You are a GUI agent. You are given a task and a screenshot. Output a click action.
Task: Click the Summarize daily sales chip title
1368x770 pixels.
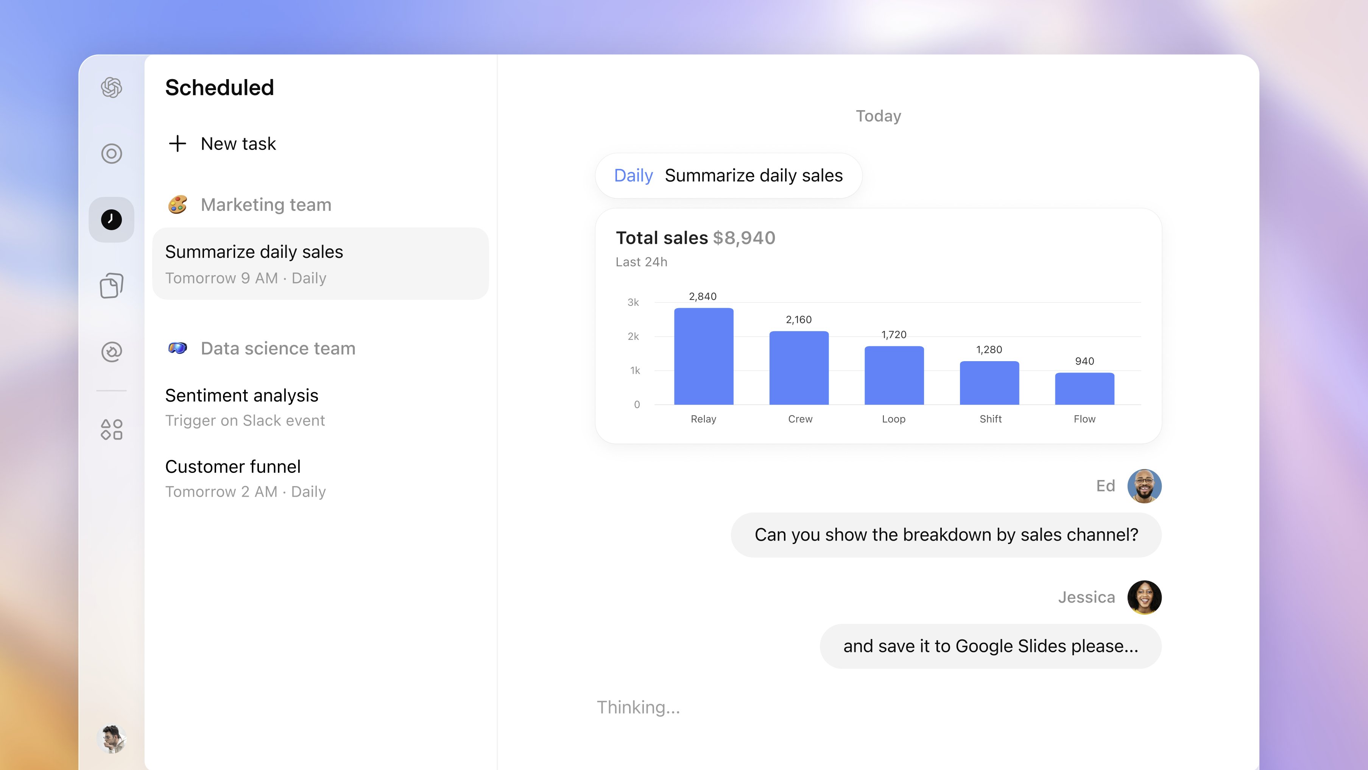[754, 175]
